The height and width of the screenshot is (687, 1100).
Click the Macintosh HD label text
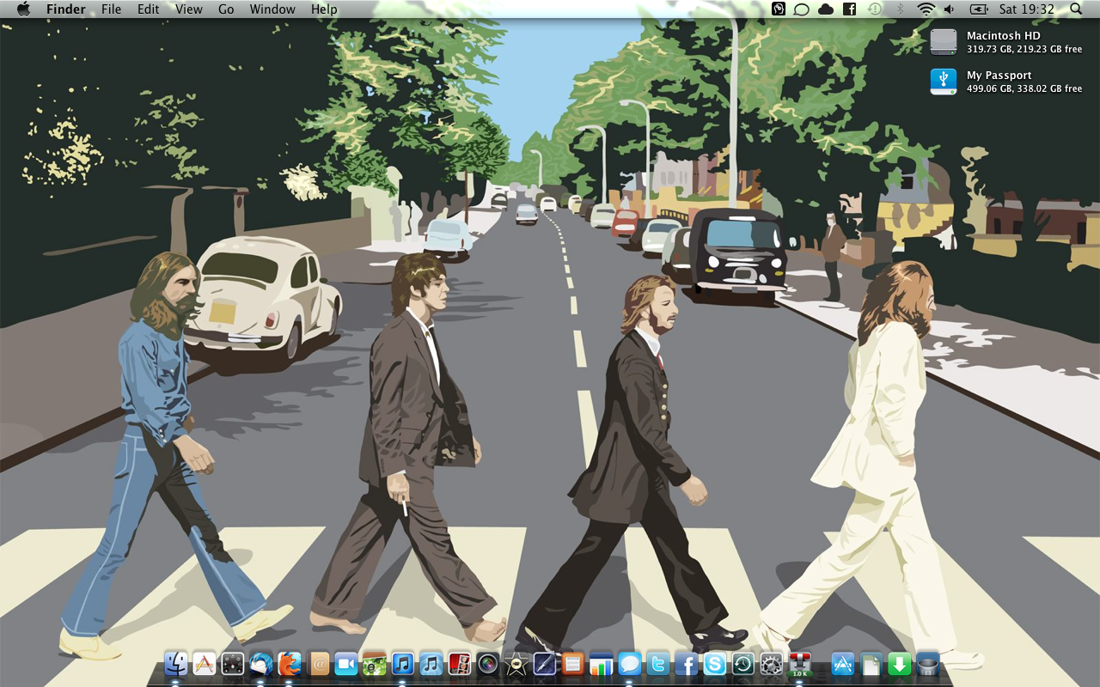click(1004, 36)
